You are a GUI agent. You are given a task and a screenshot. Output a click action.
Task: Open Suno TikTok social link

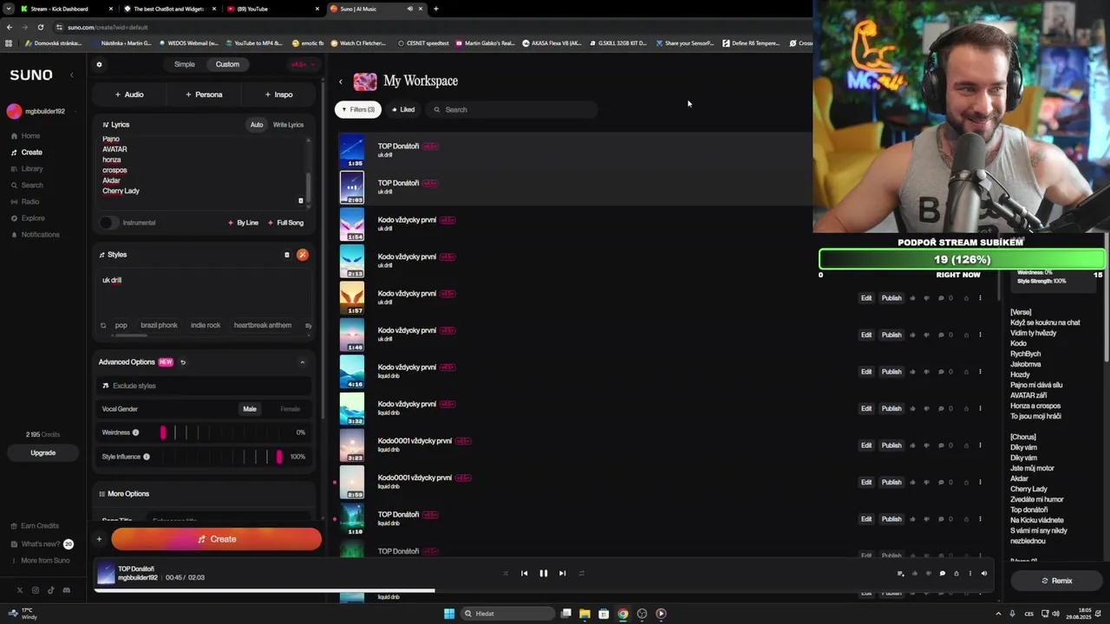point(51,590)
